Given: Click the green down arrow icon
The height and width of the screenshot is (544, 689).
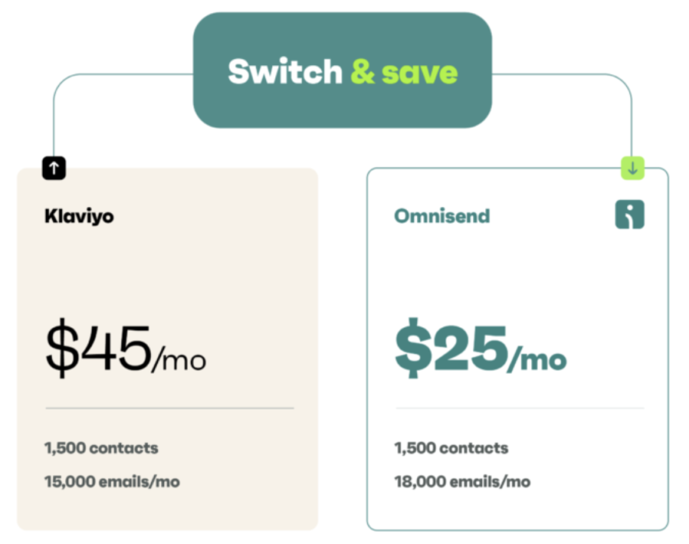Looking at the screenshot, I should 632,168.
